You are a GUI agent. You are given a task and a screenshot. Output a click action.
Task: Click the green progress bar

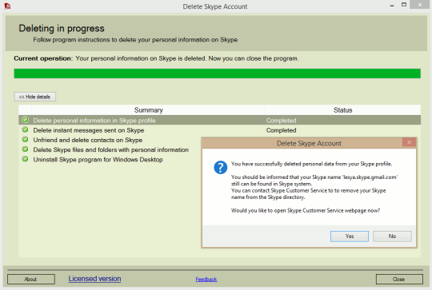(x=217, y=73)
